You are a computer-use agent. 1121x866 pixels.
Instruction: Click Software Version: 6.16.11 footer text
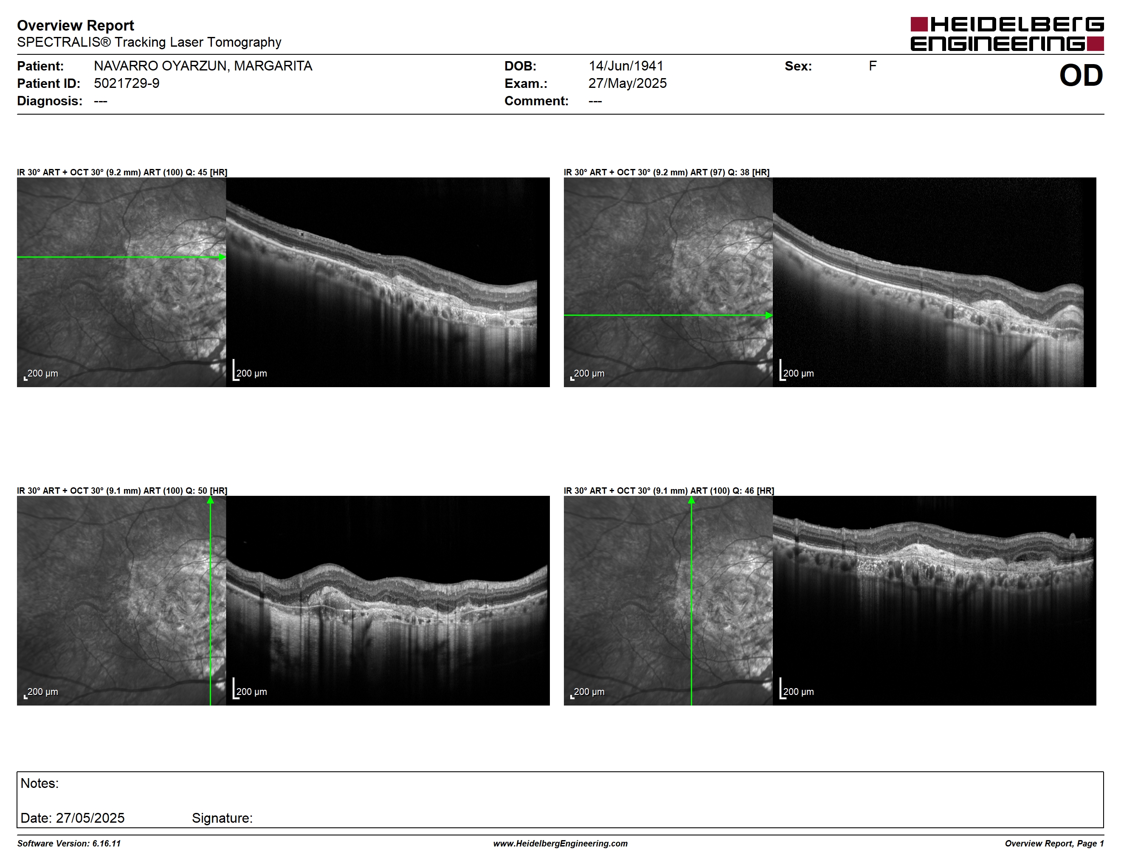click(69, 844)
